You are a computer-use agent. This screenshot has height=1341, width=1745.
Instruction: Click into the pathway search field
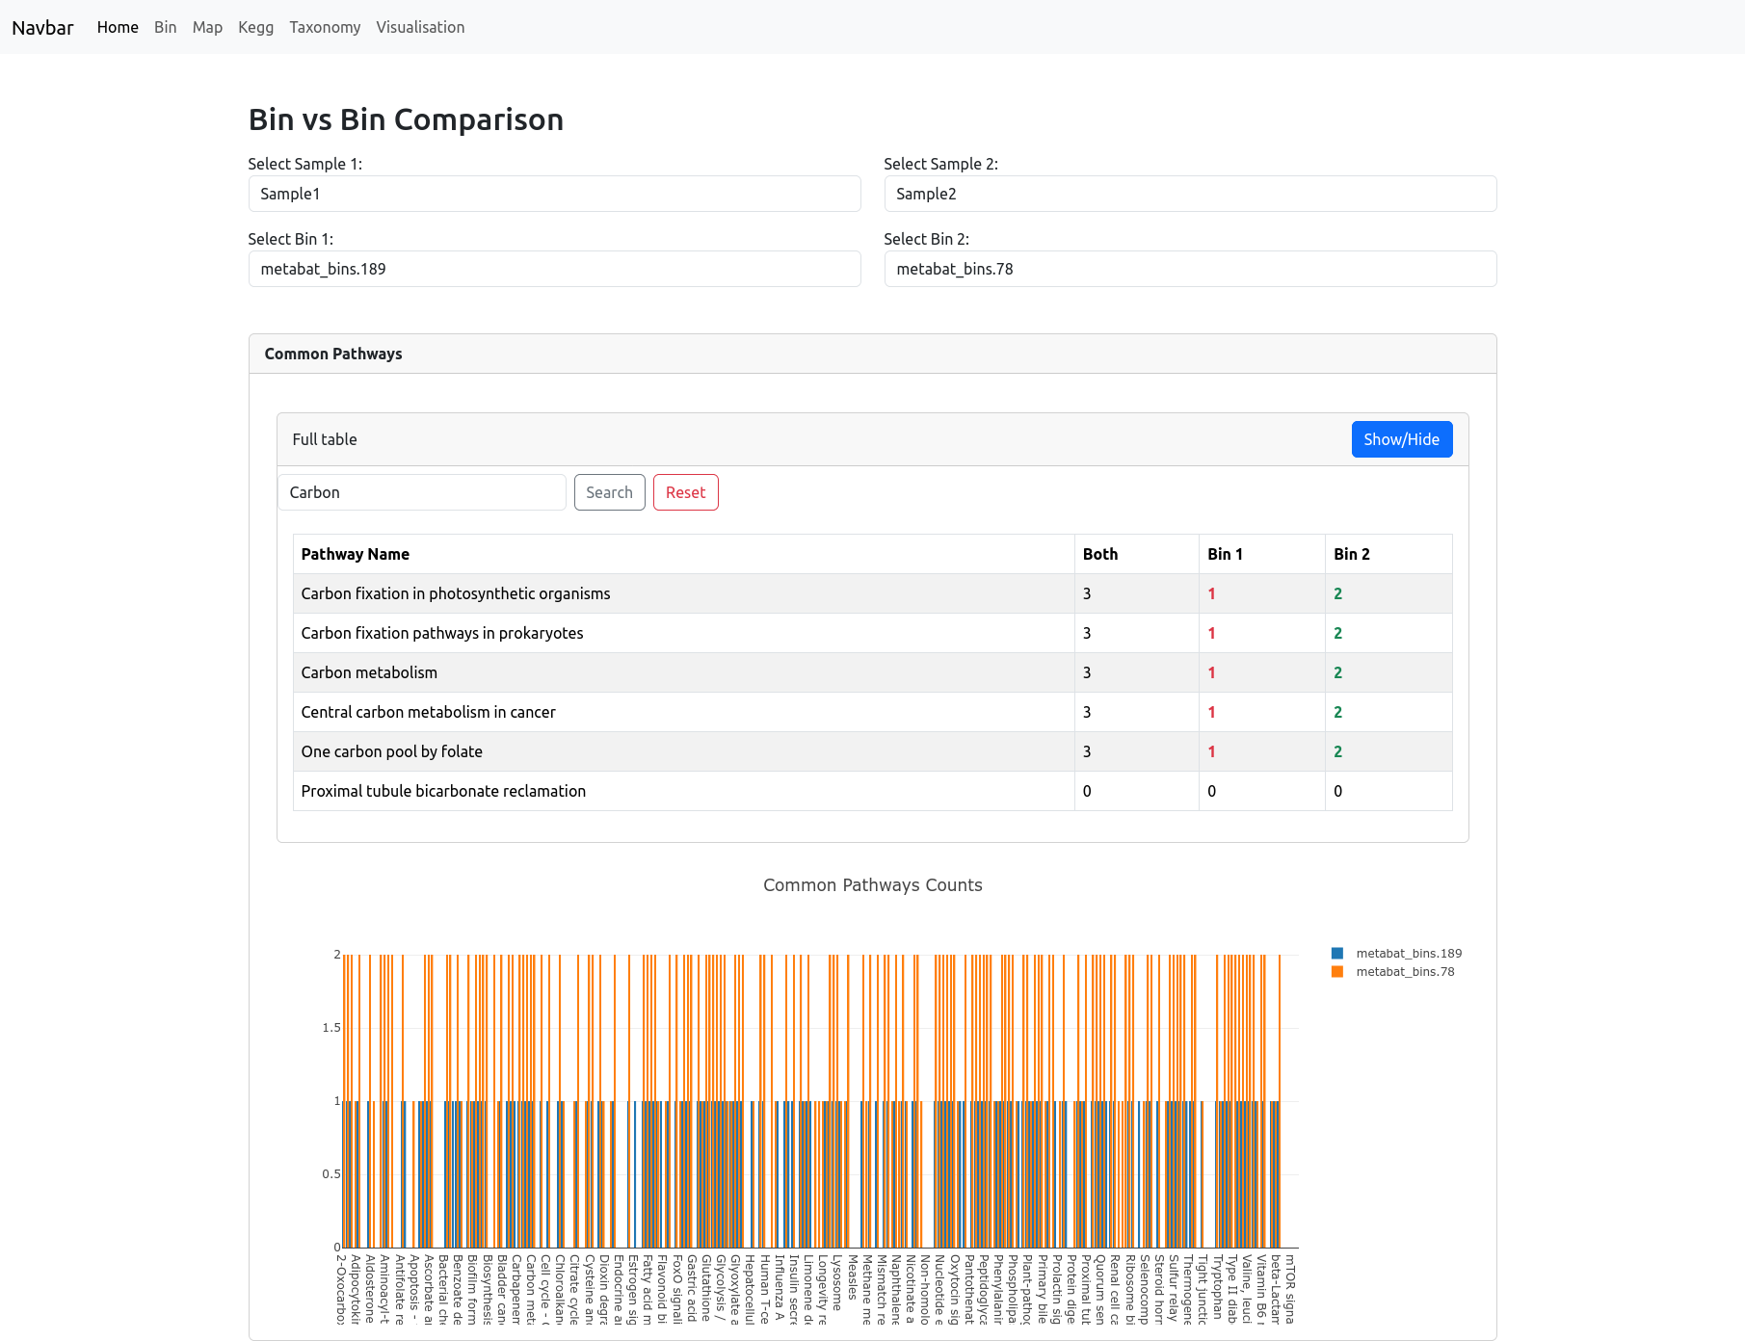click(422, 492)
